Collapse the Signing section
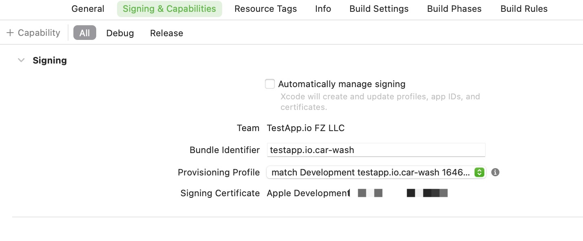The image size is (583, 241). click(21, 60)
